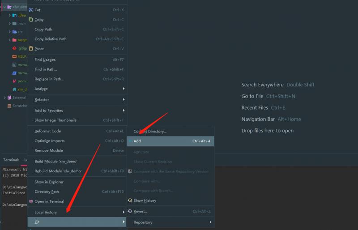The width and height of the screenshot is (358, 230).
Task: Click the Go to File hint text
Action: pyautogui.click(x=252, y=96)
